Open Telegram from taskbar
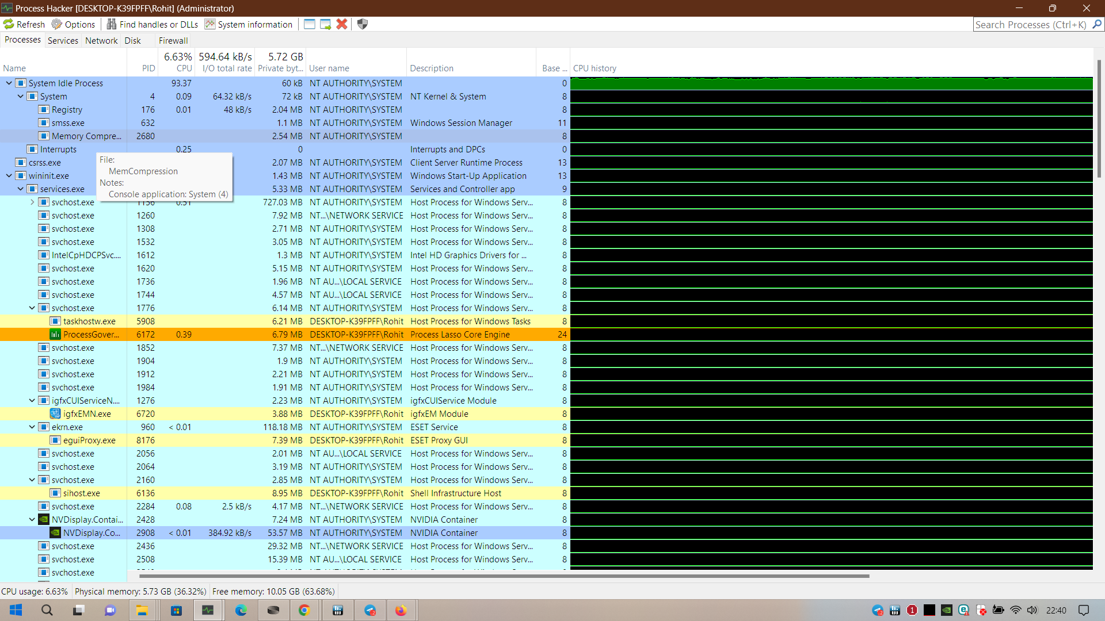1105x621 pixels. coord(370,610)
